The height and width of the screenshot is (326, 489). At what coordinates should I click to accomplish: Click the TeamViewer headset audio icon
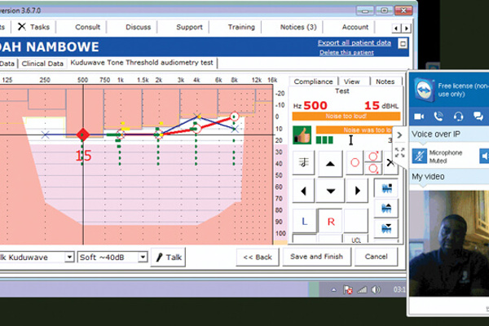(x=459, y=117)
